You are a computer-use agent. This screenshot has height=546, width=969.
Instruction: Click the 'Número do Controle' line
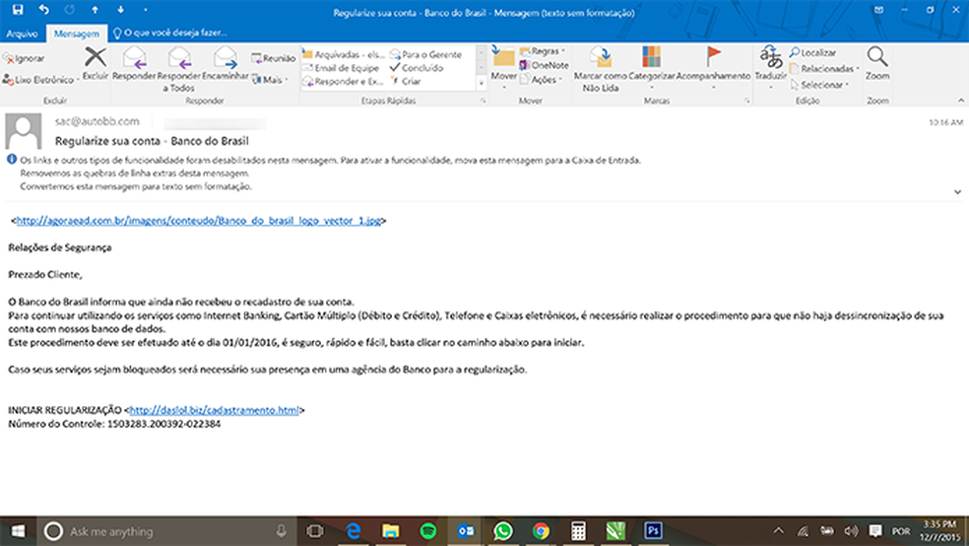(114, 424)
